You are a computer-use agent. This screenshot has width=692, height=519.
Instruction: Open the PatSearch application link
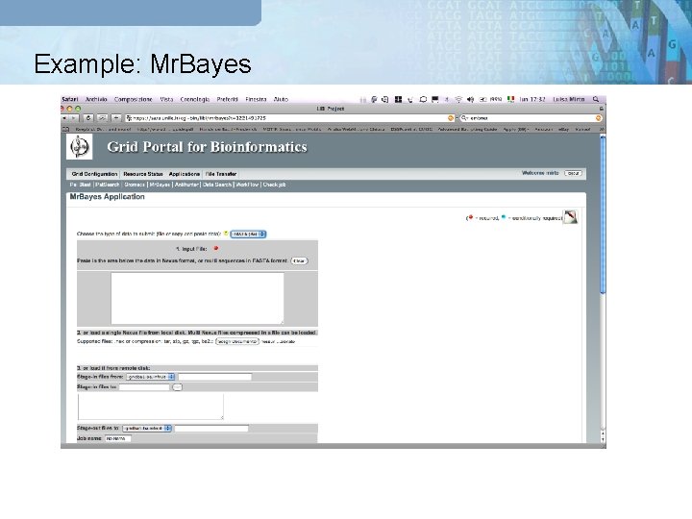108,185
